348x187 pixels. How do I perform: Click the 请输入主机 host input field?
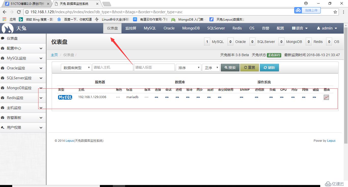pos(113,67)
